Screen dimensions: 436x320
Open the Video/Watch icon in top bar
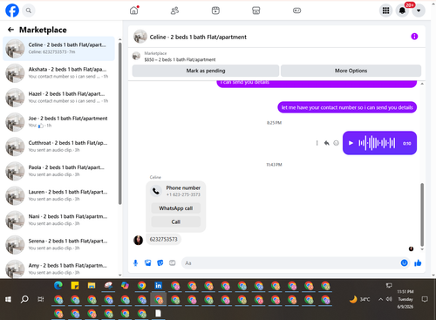(x=215, y=10)
